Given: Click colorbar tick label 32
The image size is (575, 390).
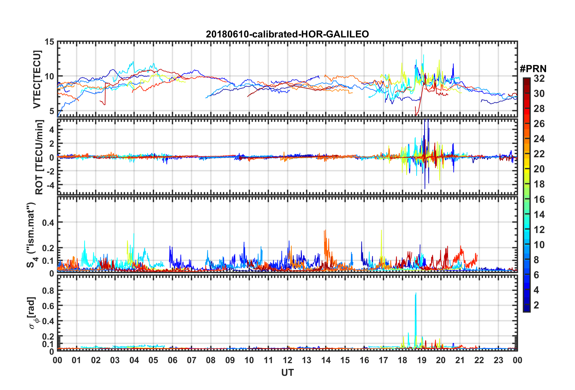Looking at the screenshot, I should pyautogui.click(x=539, y=78).
